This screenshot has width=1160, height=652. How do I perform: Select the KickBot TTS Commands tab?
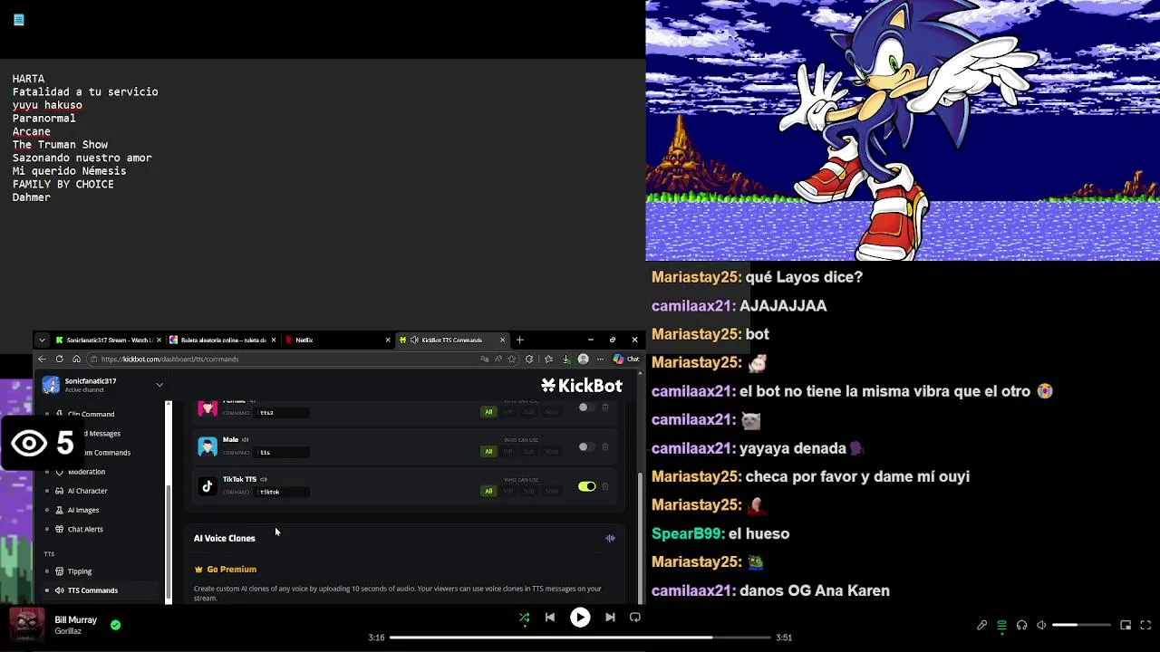451,340
